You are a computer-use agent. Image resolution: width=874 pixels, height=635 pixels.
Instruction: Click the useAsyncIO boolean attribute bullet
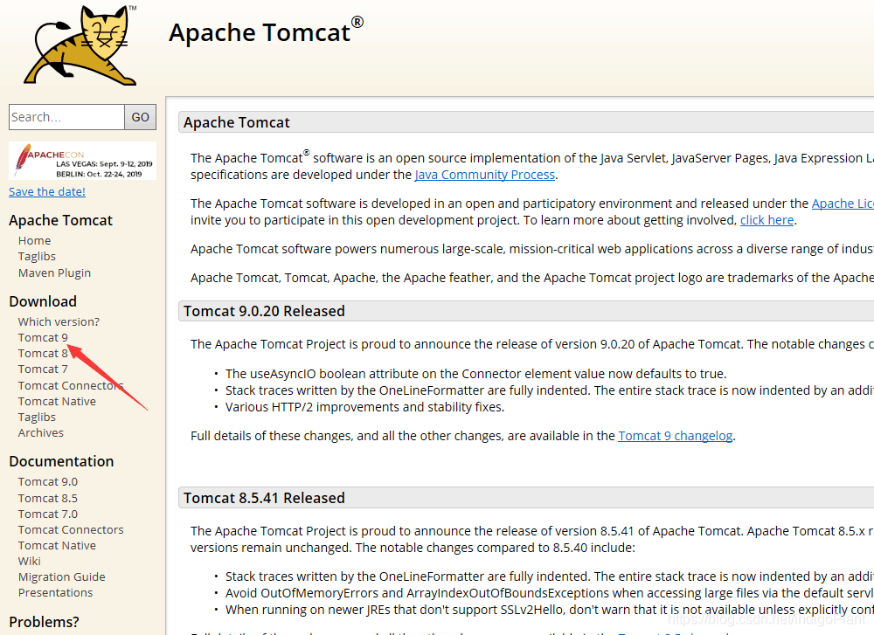pos(476,374)
